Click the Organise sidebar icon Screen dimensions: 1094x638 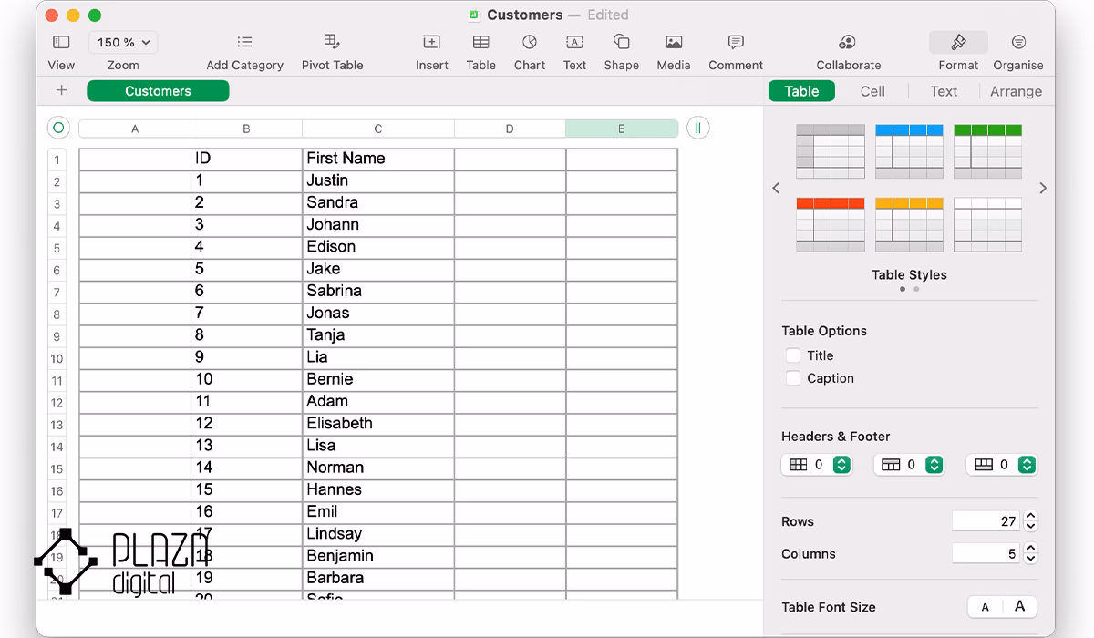click(x=1018, y=52)
